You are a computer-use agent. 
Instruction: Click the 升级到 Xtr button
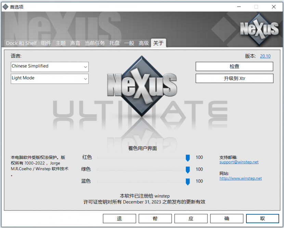(234, 78)
